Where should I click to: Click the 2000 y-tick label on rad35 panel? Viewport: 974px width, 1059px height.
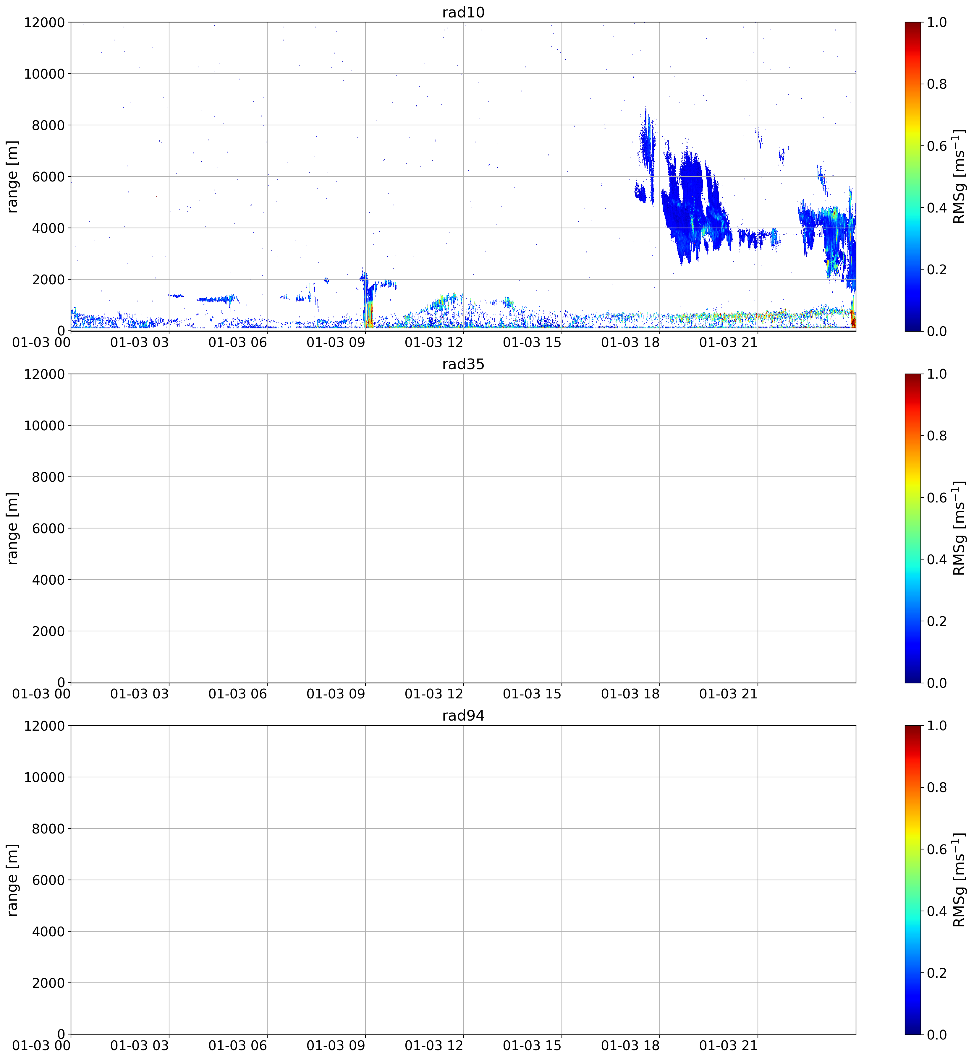tap(48, 631)
